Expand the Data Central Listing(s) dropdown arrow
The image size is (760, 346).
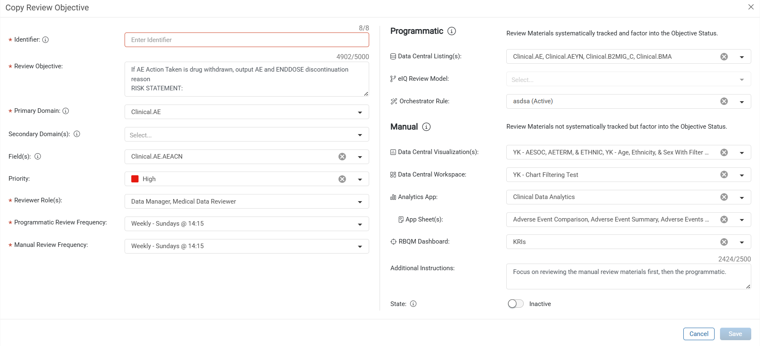(742, 57)
